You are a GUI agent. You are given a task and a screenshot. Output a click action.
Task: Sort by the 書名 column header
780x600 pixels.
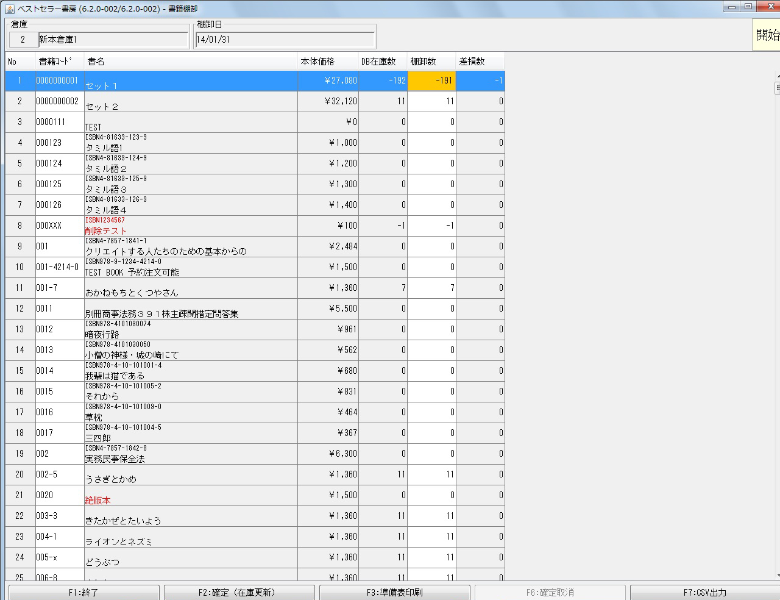pyautogui.click(x=190, y=62)
